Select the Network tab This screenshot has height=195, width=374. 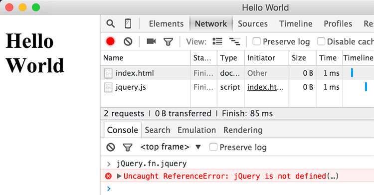211,23
